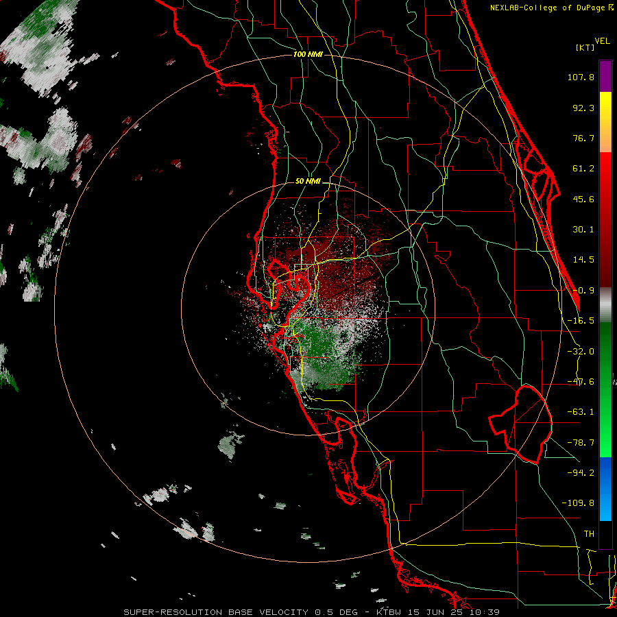Click the -0.9 velocity scale value
The image size is (617, 617).
pyautogui.click(x=583, y=291)
